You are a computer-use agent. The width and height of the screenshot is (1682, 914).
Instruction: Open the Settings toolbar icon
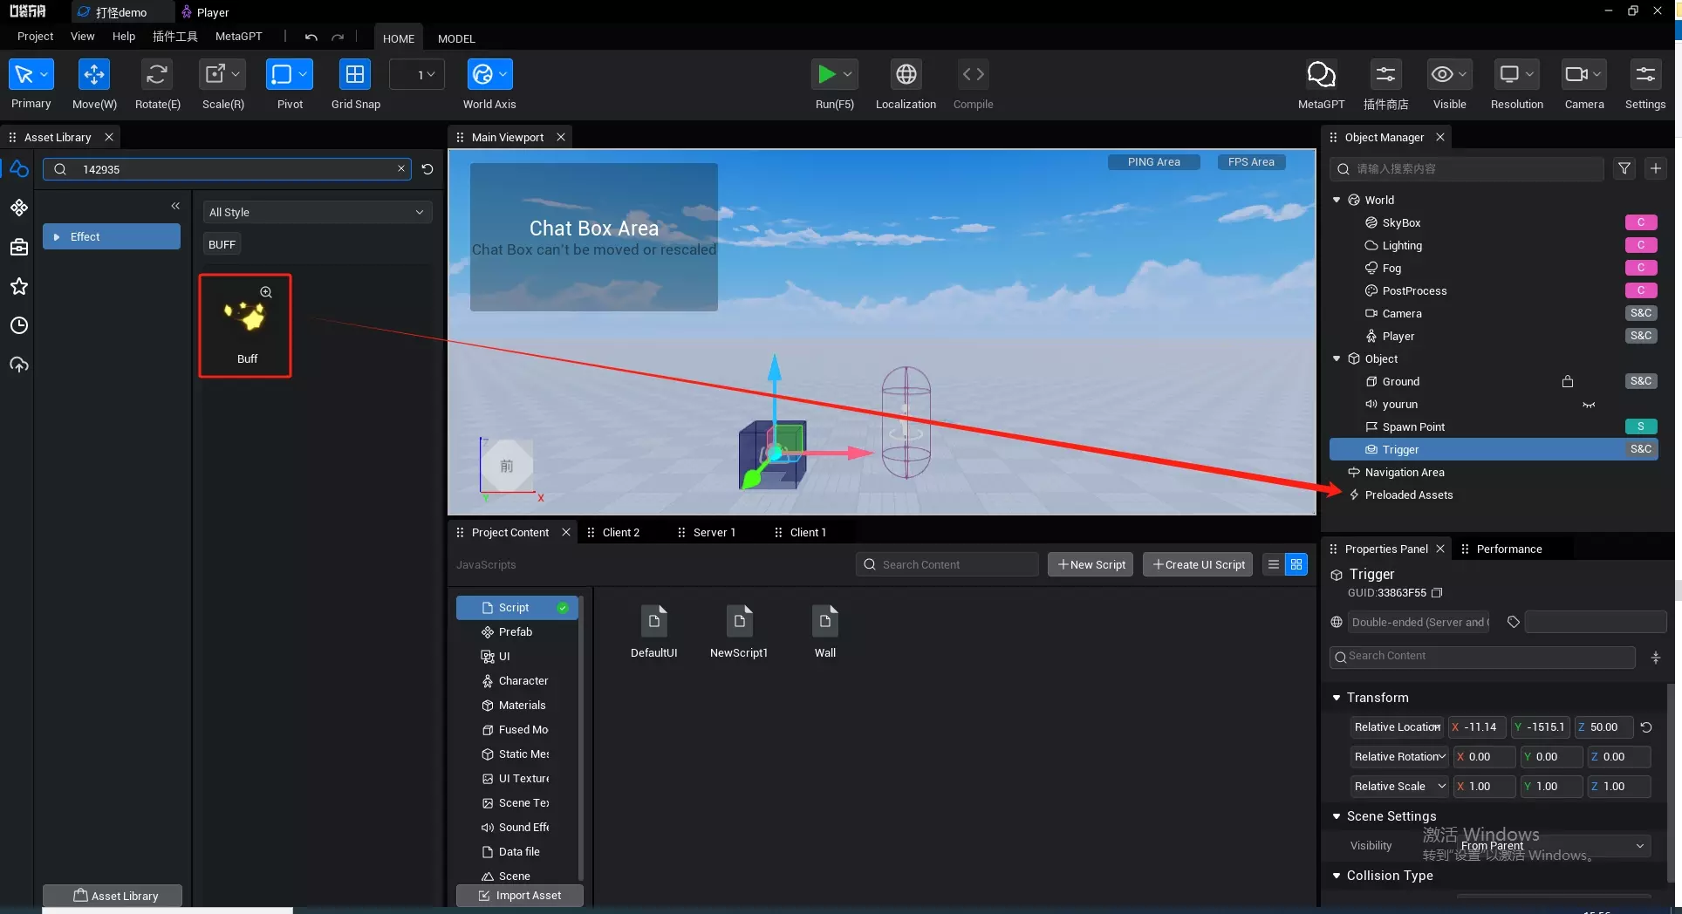click(1645, 74)
